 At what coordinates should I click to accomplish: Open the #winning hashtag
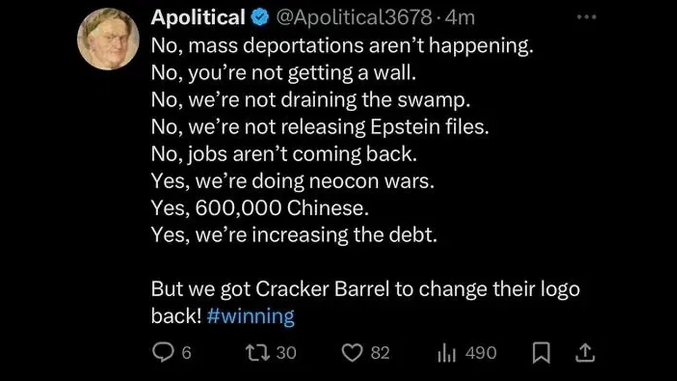coord(250,316)
